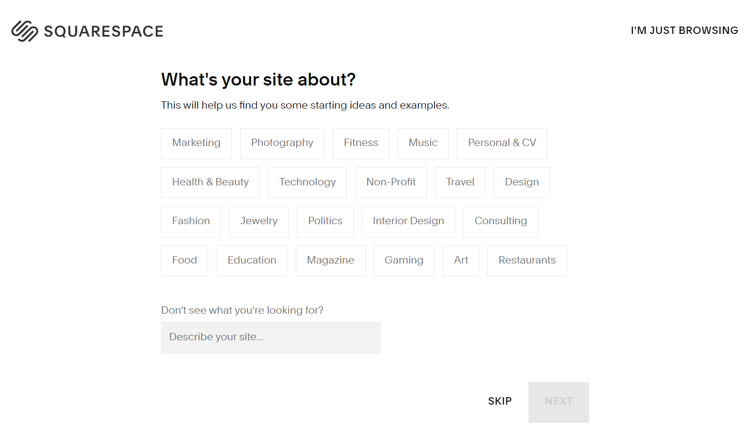
Task: Click the Describe your site input field
Action: coord(271,337)
